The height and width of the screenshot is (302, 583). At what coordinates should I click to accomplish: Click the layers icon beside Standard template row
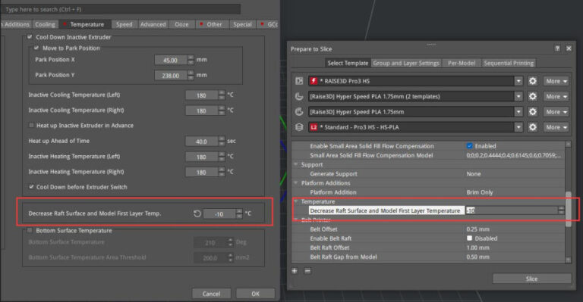[x=299, y=127]
